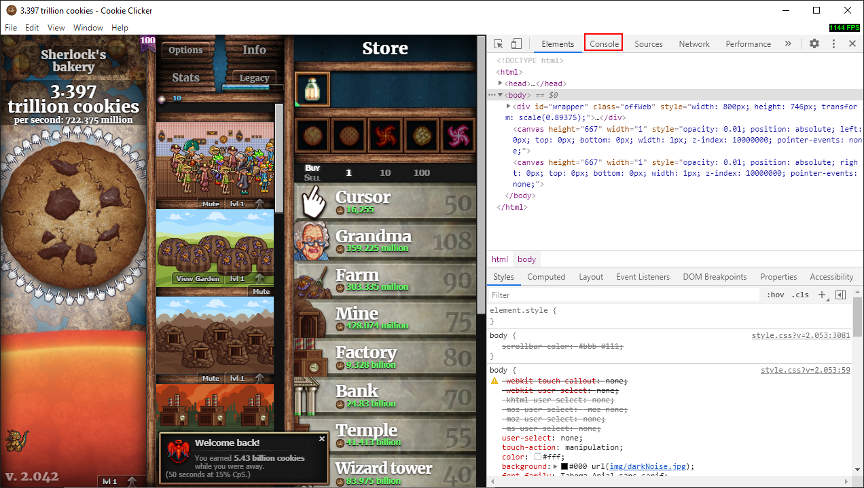Click the big chocolate chip cookie
The width and height of the screenshot is (864, 488).
pos(73,217)
